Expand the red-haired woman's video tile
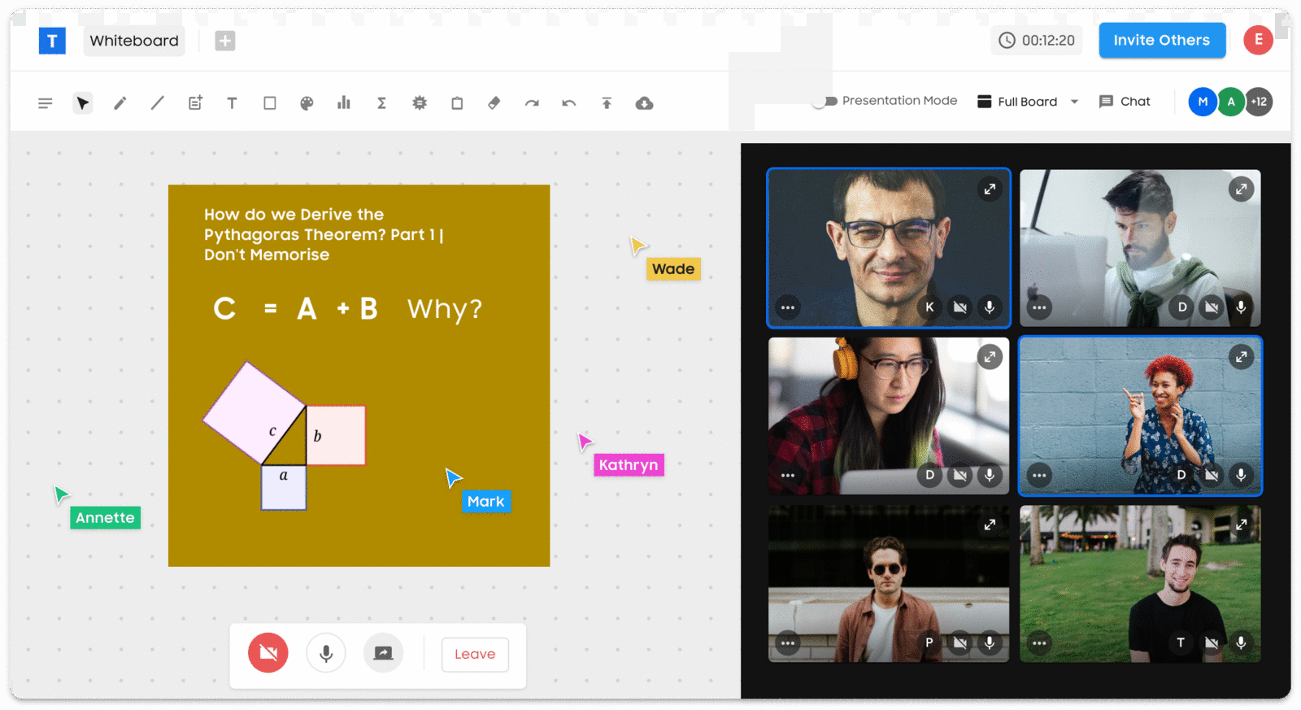The width and height of the screenshot is (1301, 710). (x=1241, y=356)
